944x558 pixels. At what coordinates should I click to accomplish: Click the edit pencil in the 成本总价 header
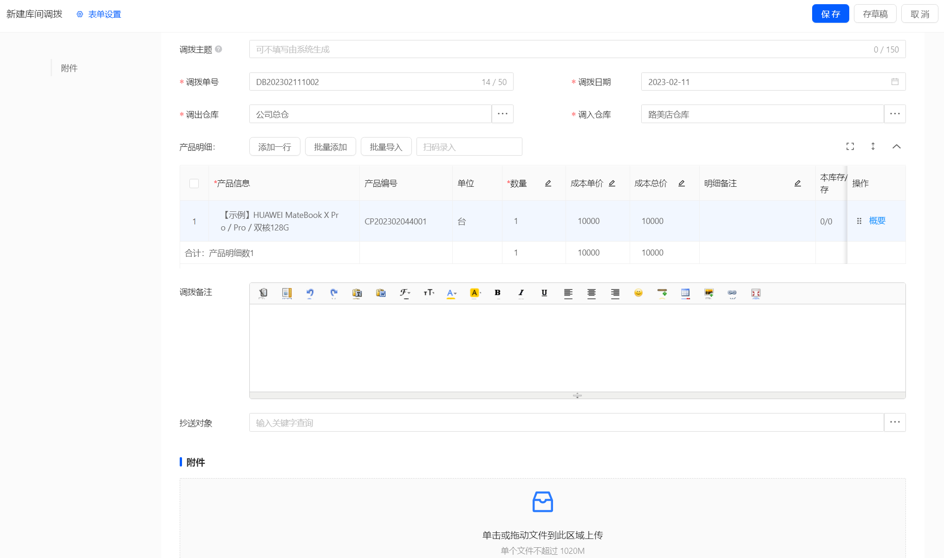pos(682,184)
